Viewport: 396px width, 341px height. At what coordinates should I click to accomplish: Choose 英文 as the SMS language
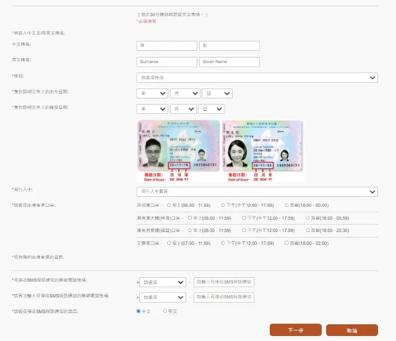click(165, 311)
